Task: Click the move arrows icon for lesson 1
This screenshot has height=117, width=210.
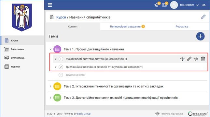Action: click(x=182, y=59)
